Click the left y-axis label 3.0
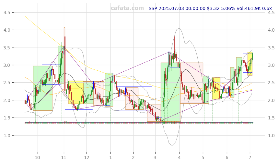This screenshot has height=163, width=278. tap(6, 65)
